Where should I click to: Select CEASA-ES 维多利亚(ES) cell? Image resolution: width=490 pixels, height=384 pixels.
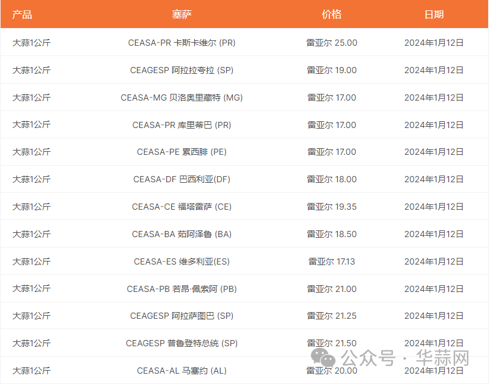point(181,261)
